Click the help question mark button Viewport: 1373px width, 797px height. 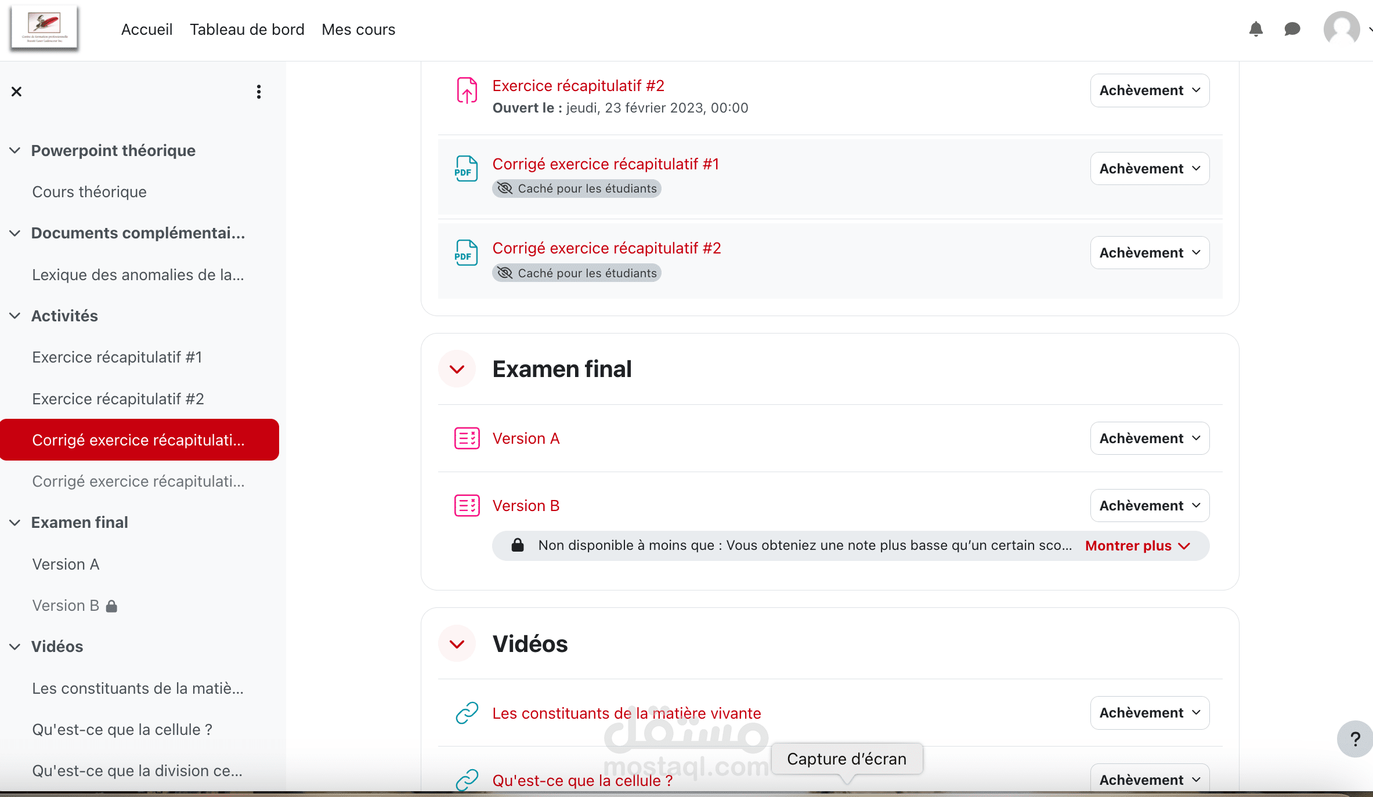(1355, 739)
